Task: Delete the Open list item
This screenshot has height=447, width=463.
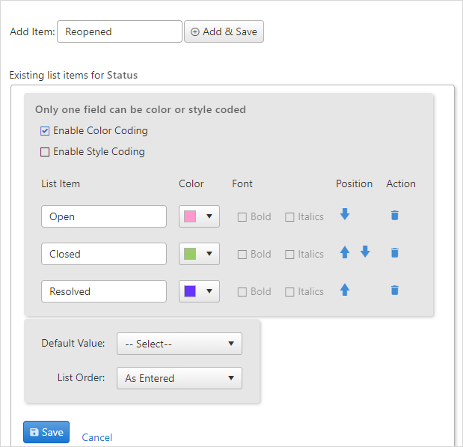Action: coord(395,215)
